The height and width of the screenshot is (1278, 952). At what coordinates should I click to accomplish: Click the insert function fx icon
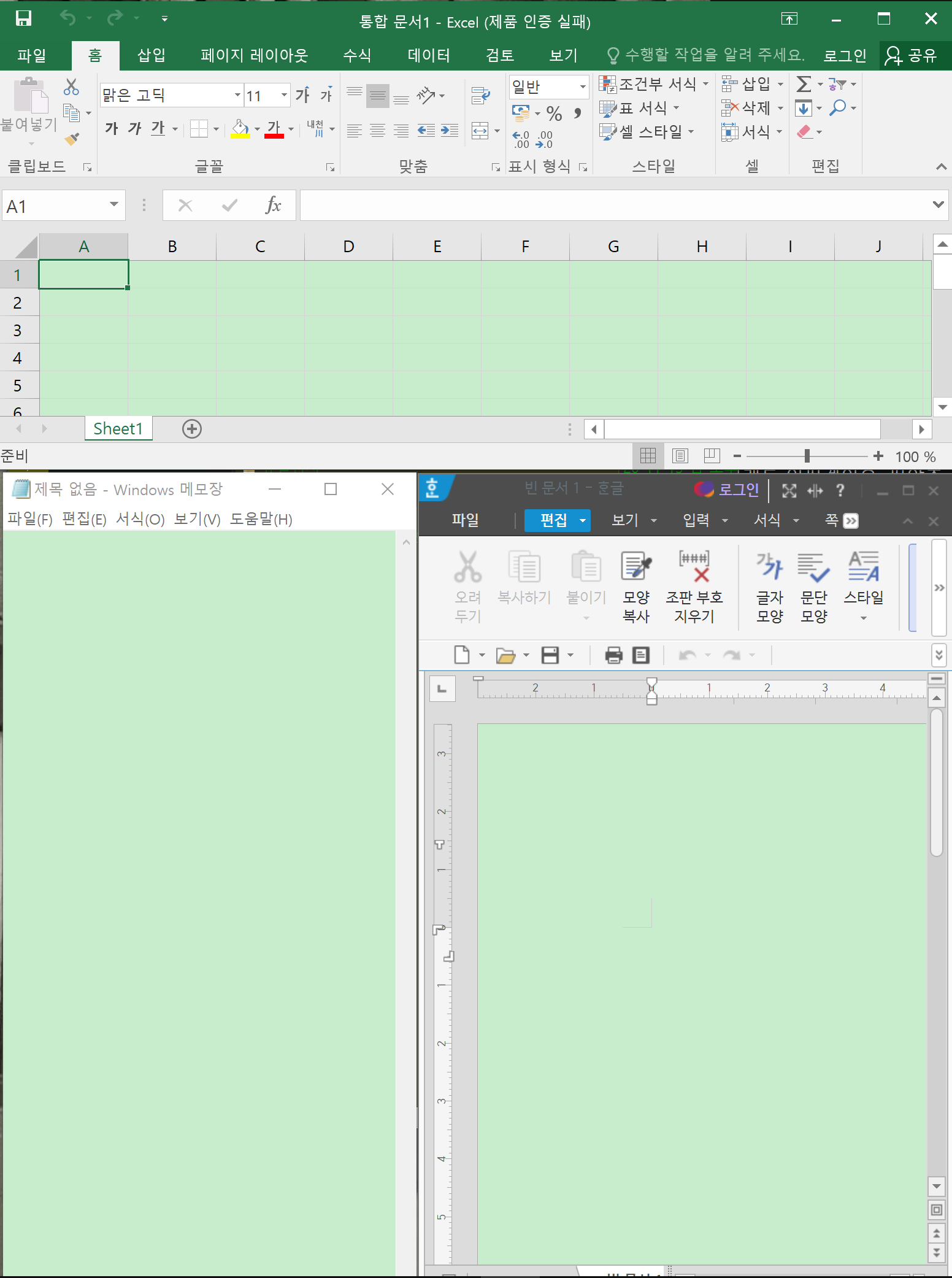pos(273,205)
